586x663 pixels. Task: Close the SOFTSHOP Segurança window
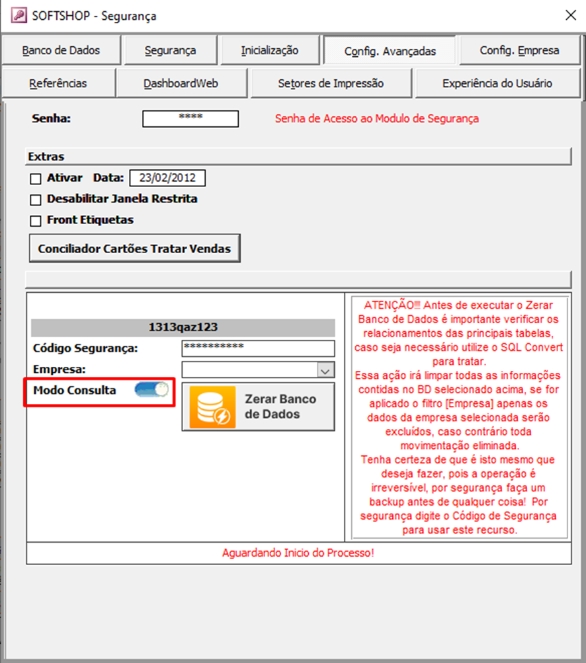tap(569, 16)
